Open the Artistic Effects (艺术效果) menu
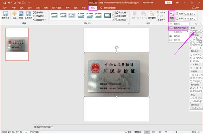The height and width of the screenshot is (134, 203). coord(29,16)
